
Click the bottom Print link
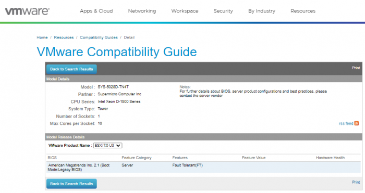(x=356, y=182)
